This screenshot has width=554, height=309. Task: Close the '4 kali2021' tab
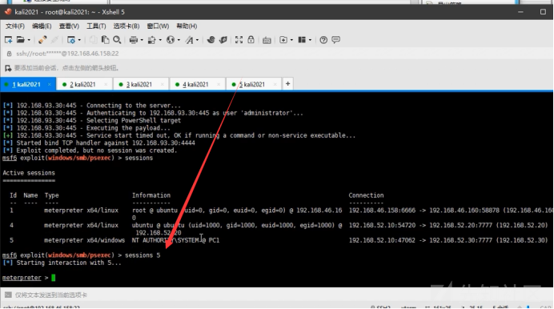point(219,84)
